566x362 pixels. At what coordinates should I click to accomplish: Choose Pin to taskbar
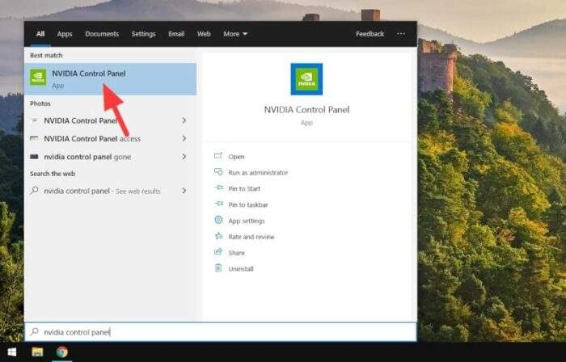point(248,204)
